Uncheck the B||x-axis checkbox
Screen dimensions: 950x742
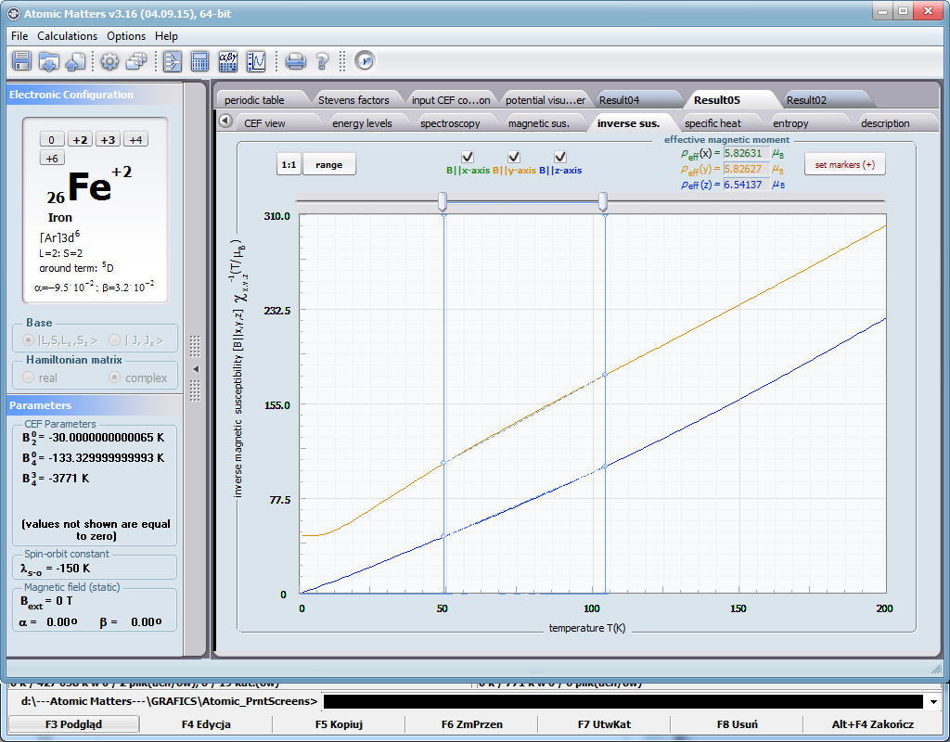pyautogui.click(x=468, y=157)
